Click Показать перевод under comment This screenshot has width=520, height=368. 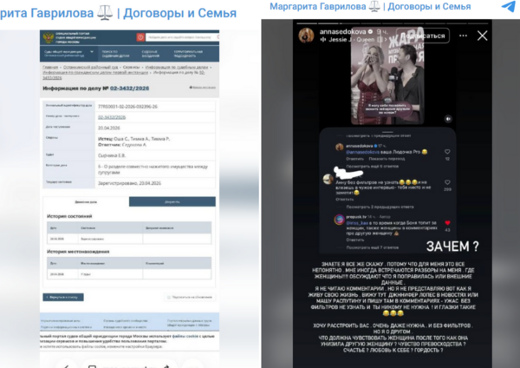pyautogui.click(x=387, y=159)
